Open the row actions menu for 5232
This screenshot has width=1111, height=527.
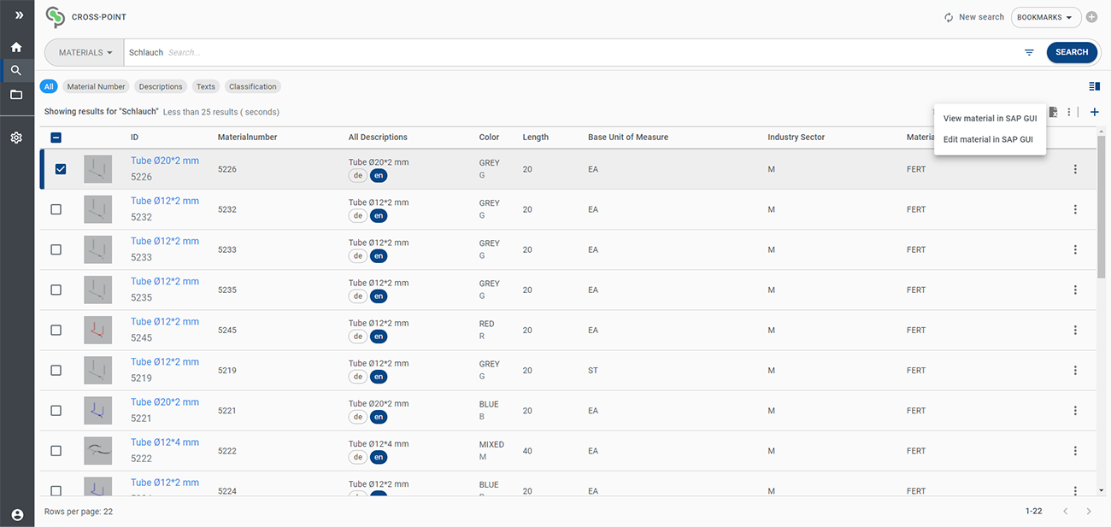click(x=1075, y=209)
